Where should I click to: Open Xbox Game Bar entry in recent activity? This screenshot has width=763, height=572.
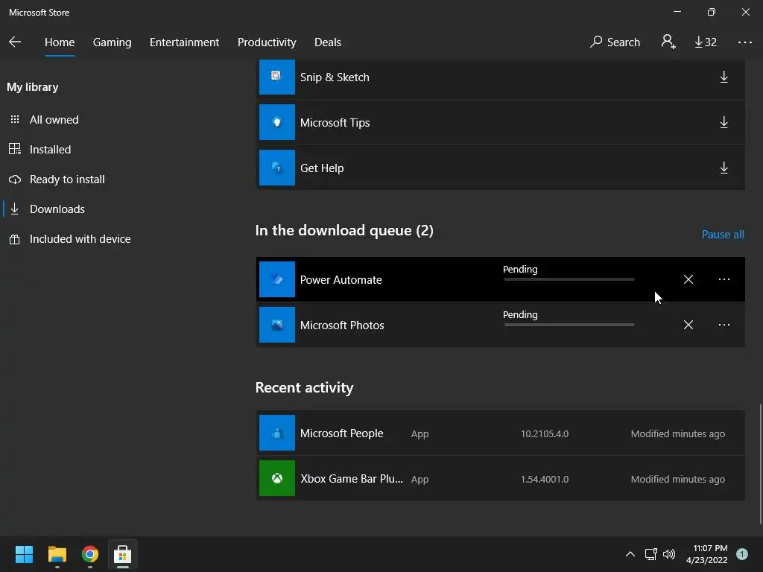pyautogui.click(x=500, y=479)
